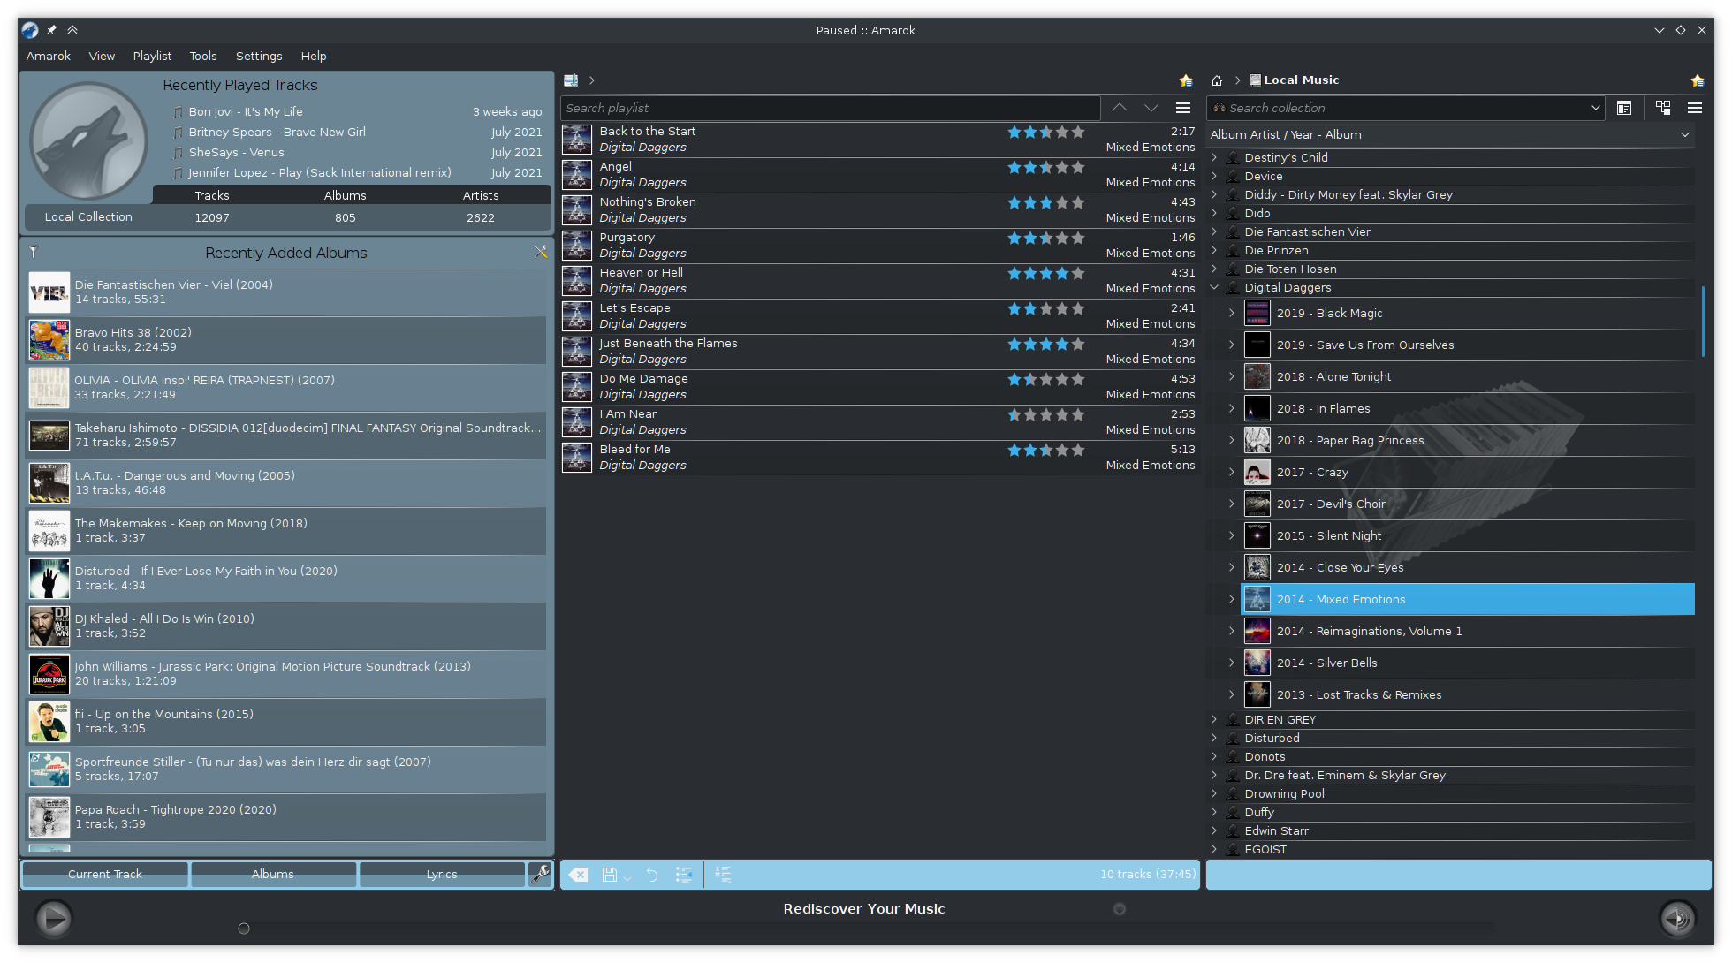Image resolution: width=1732 pixels, height=963 pixels.
Task: Open the playlist hamburger menu
Action: click(x=1182, y=108)
